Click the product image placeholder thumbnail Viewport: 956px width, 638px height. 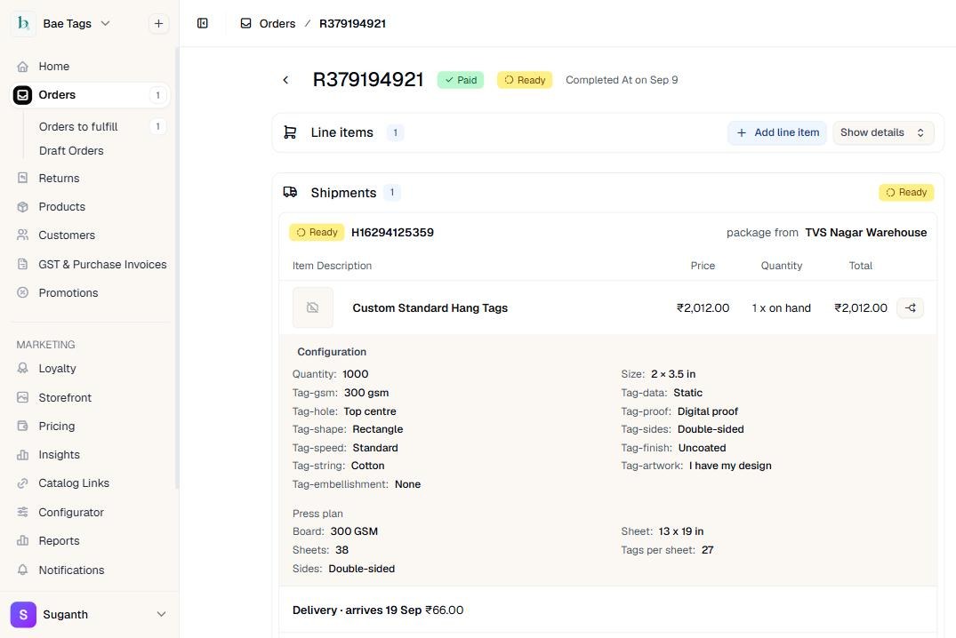(x=313, y=307)
